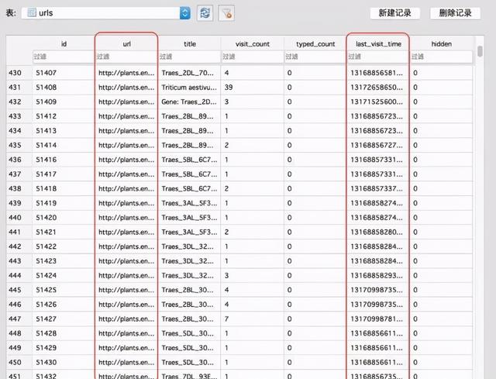
Task: Sort by the typed_count column header
Action: (315, 44)
